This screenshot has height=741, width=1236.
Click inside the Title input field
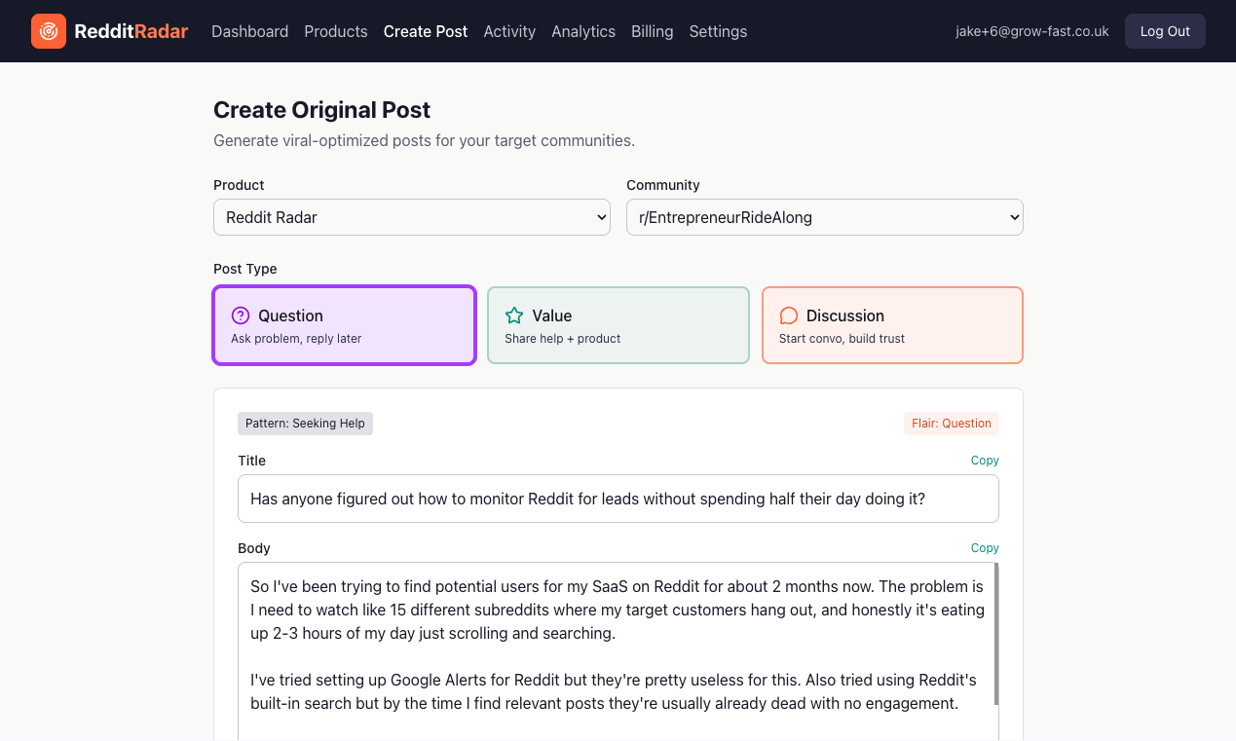tap(618, 499)
